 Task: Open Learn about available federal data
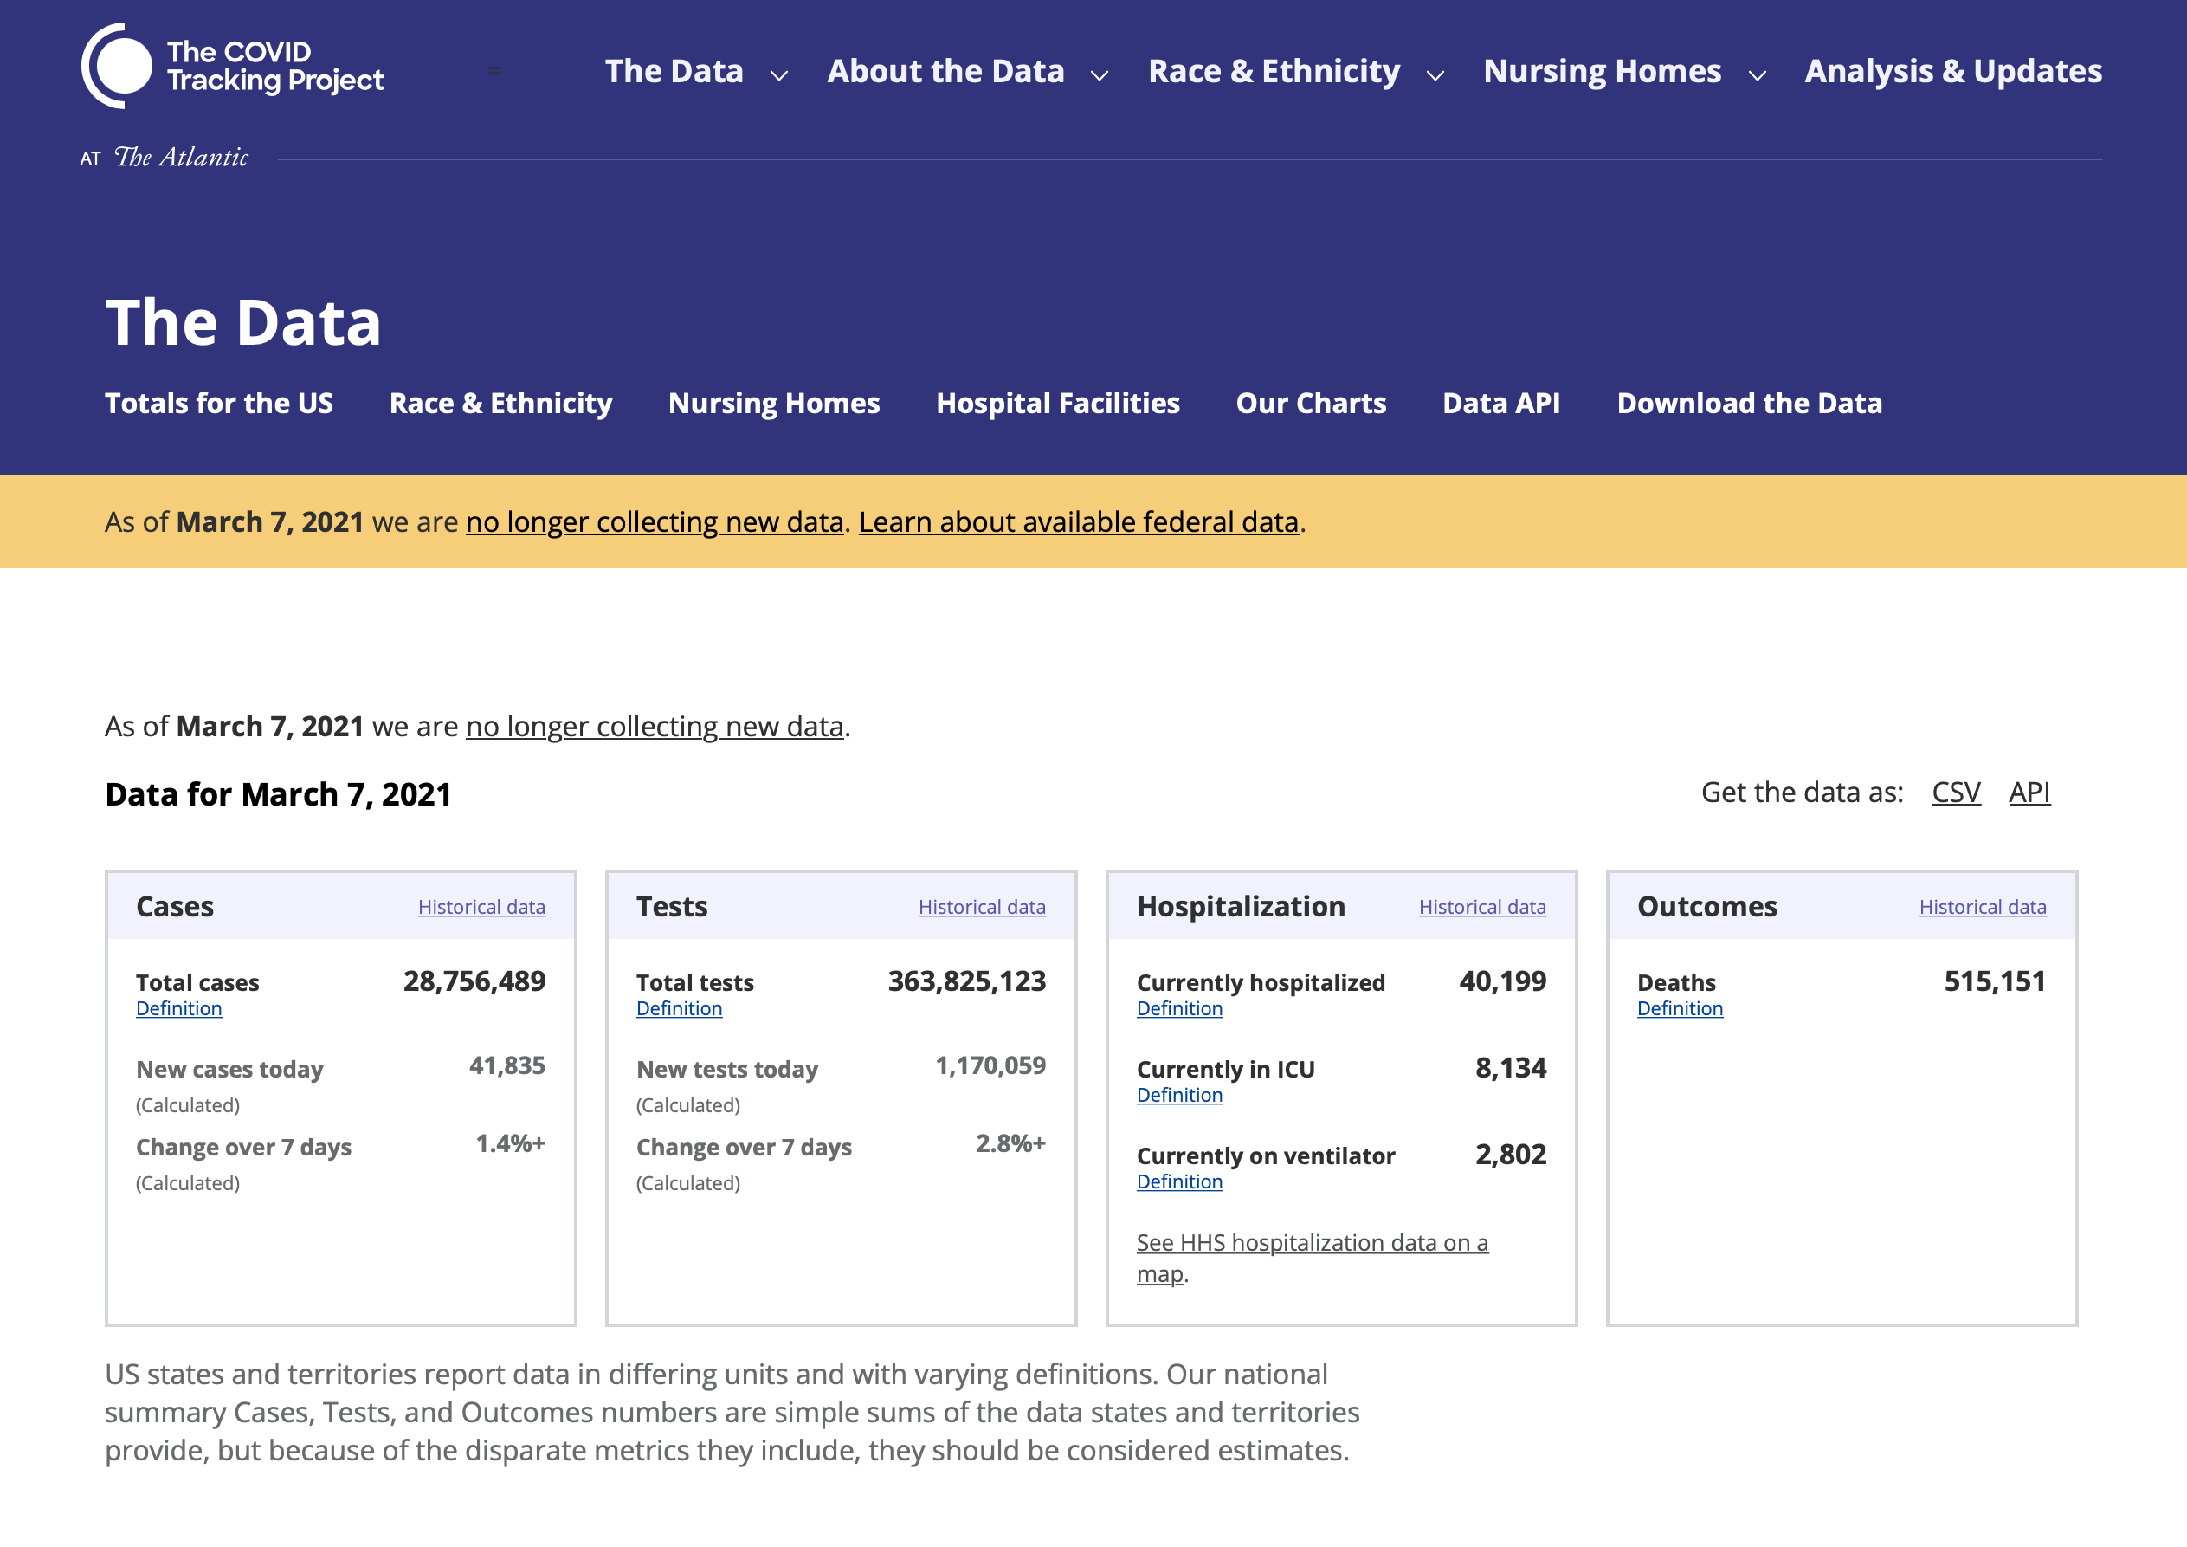tap(1078, 522)
